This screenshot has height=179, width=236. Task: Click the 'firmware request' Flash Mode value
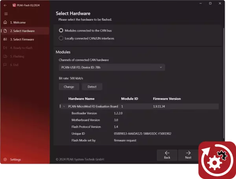[x=125, y=141]
